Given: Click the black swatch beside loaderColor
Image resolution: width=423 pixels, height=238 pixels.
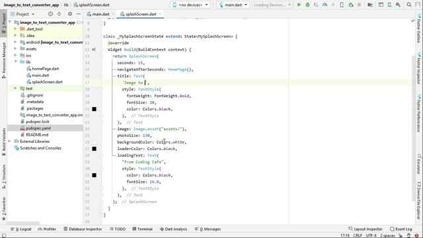Looking at the screenshot, I should (94, 149).
